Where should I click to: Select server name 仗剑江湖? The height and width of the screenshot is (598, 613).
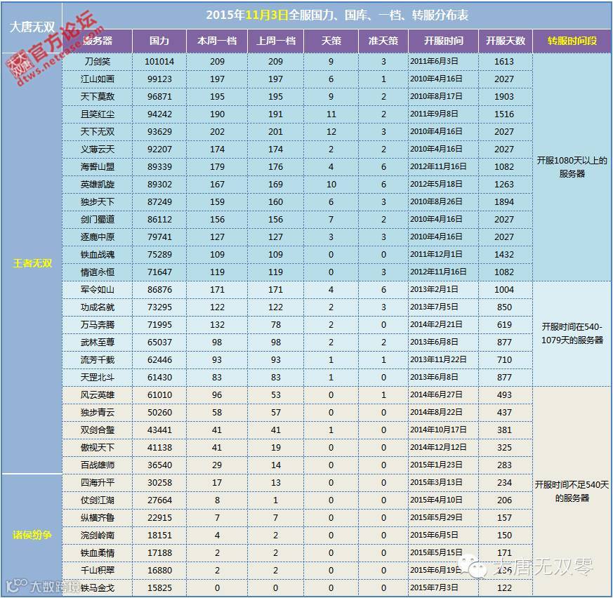click(98, 500)
